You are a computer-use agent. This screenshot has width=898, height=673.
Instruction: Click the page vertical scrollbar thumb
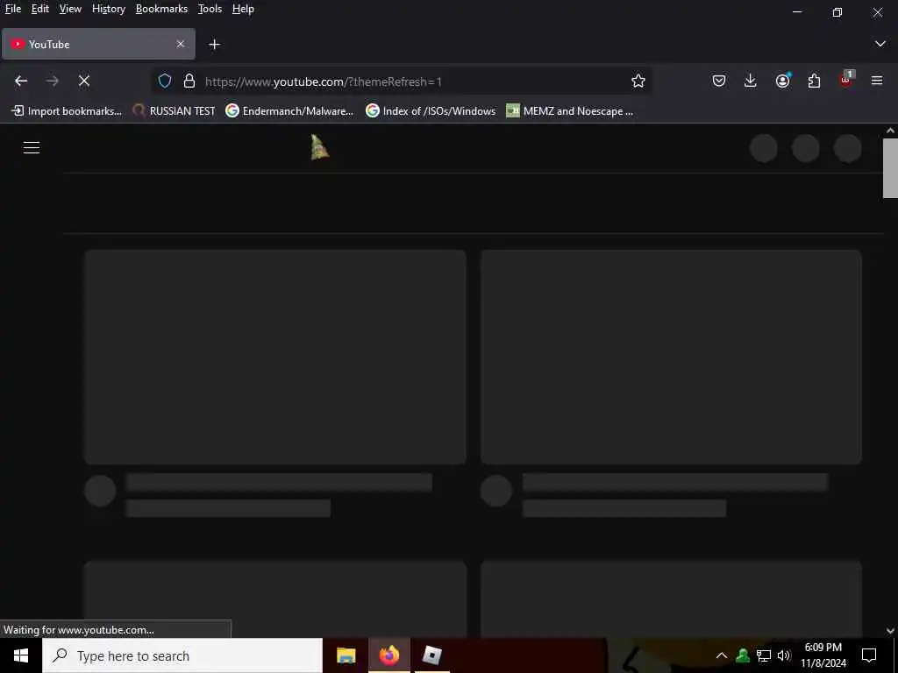point(890,168)
